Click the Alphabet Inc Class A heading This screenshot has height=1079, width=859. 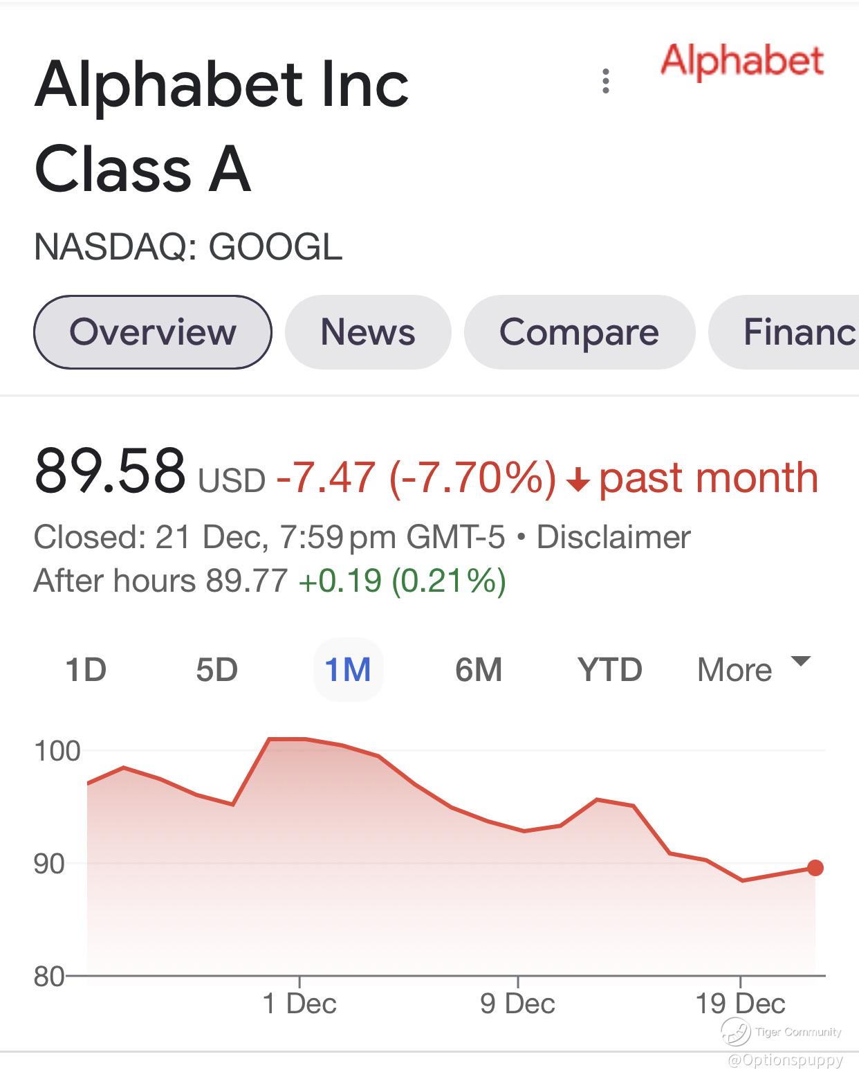pos(221,126)
